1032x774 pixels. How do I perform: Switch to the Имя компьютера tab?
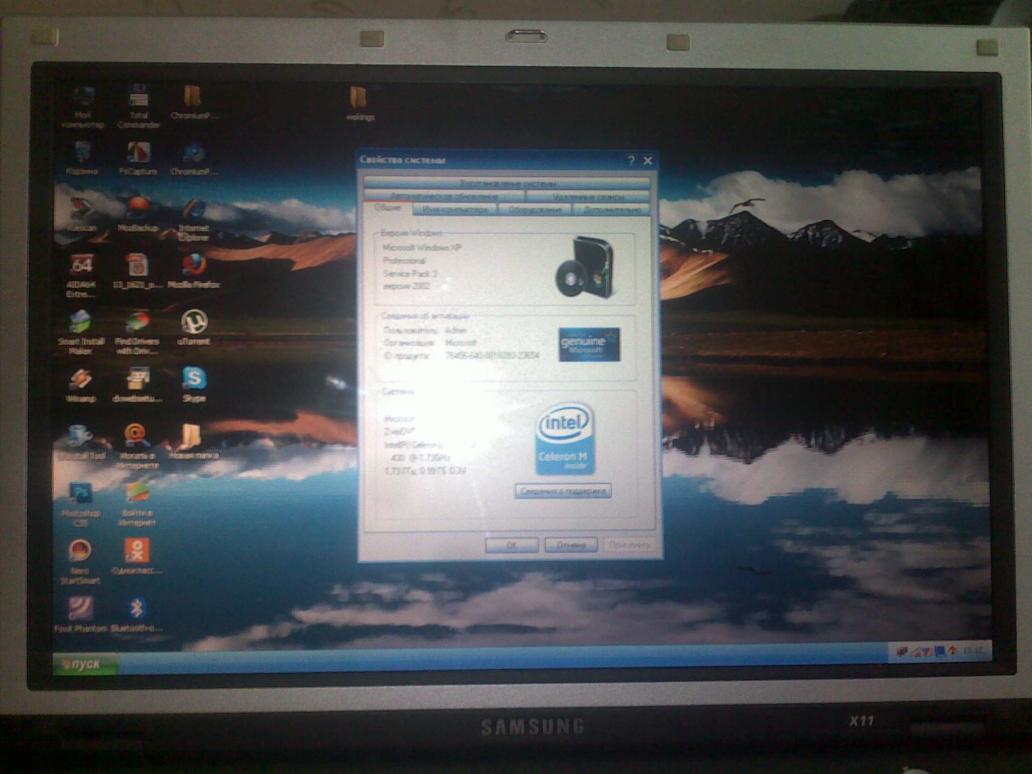pyautogui.click(x=455, y=209)
